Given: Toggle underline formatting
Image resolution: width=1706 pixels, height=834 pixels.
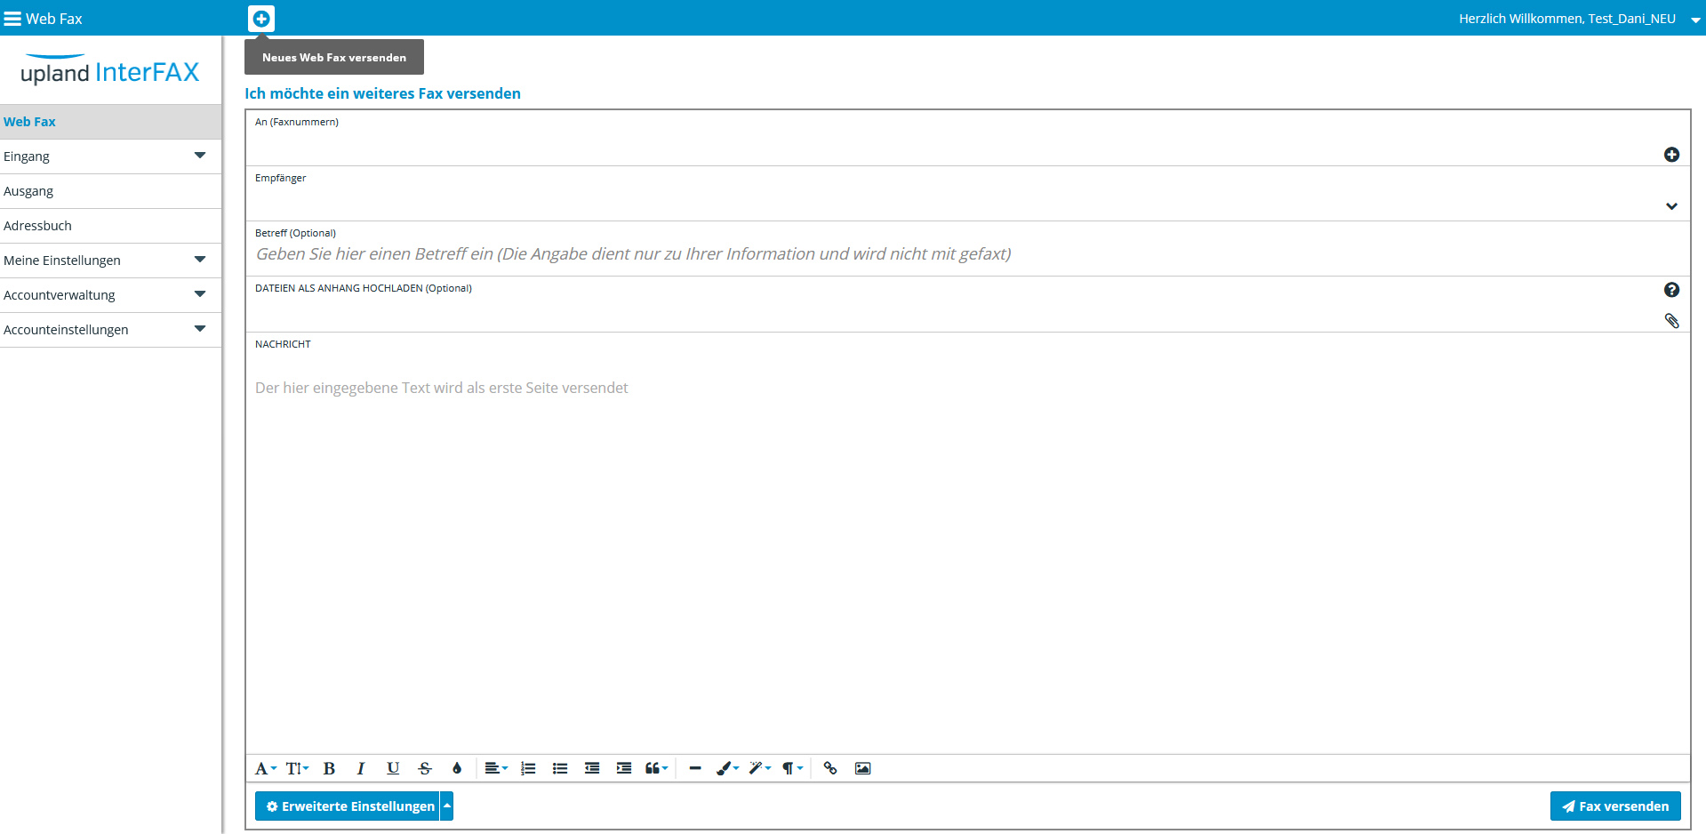Looking at the screenshot, I should (x=393, y=768).
